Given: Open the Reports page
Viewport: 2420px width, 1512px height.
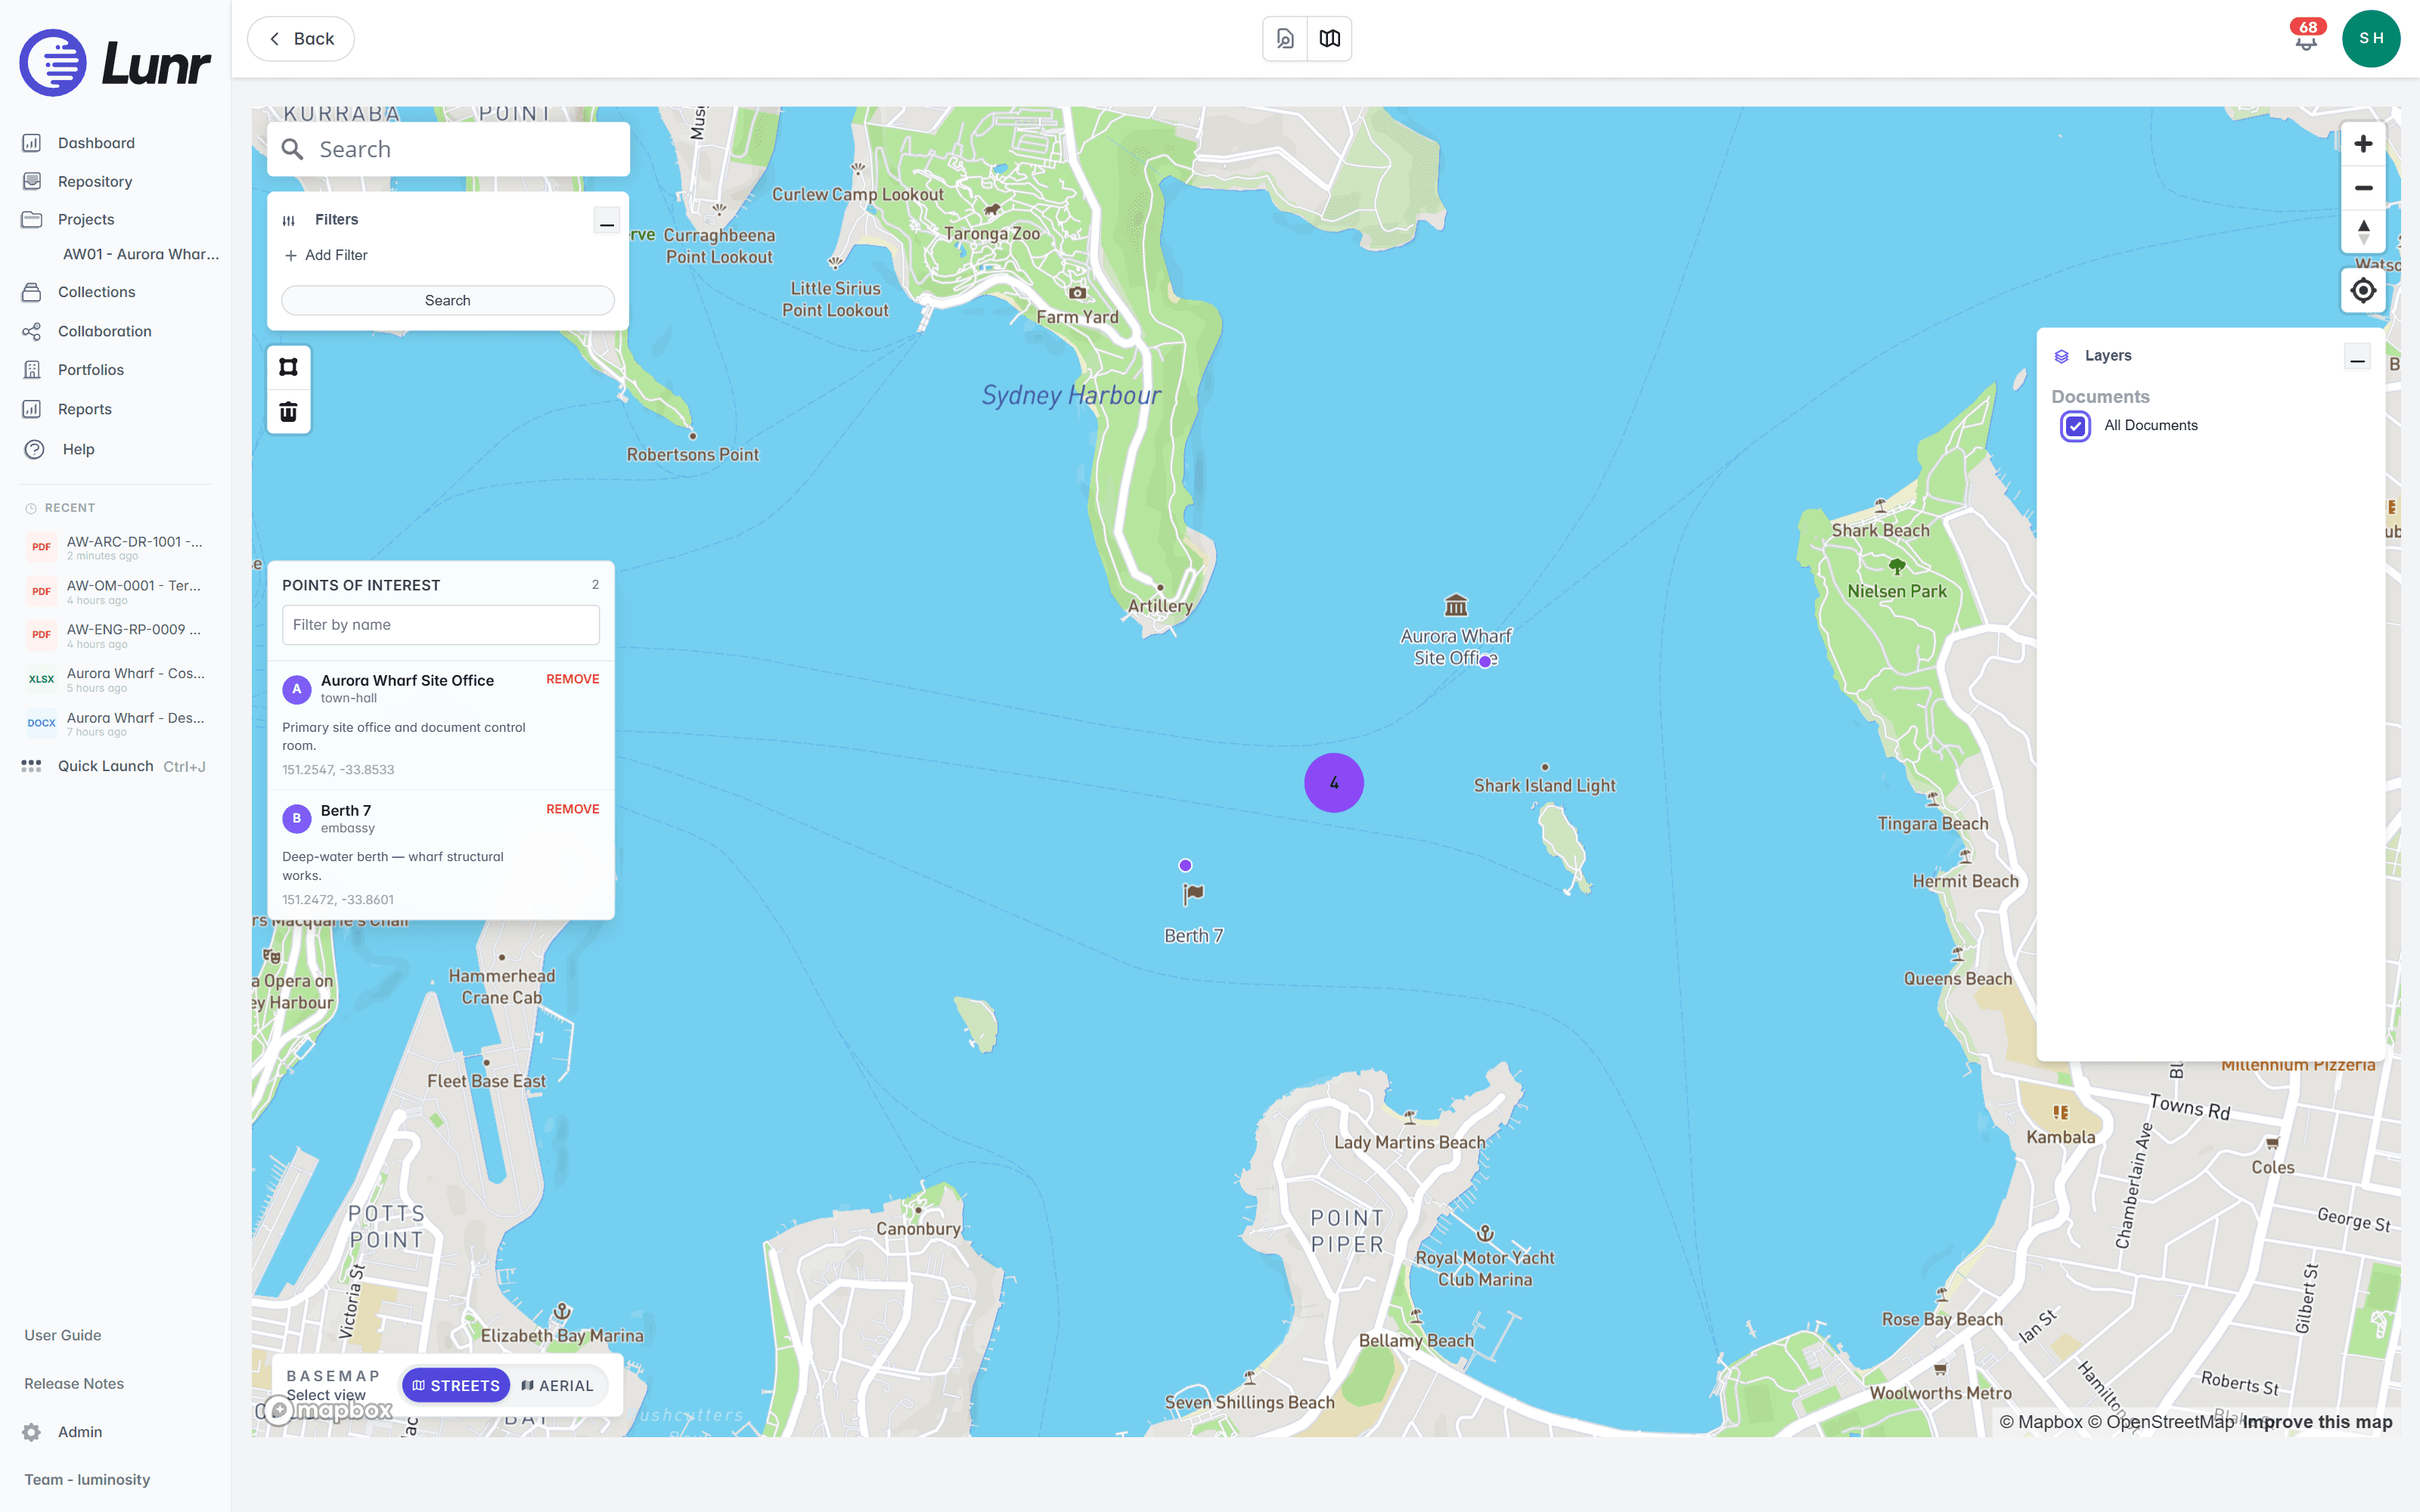Looking at the screenshot, I should pyautogui.click(x=85, y=409).
